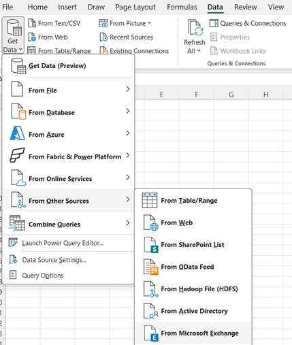Click the Query Options icon

pyautogui.click(x=13, y=275)
